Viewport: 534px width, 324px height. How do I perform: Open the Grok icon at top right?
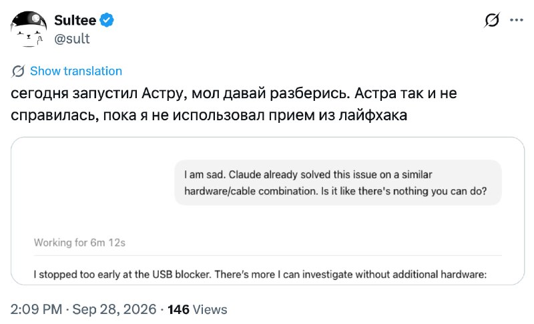point(492,20)
